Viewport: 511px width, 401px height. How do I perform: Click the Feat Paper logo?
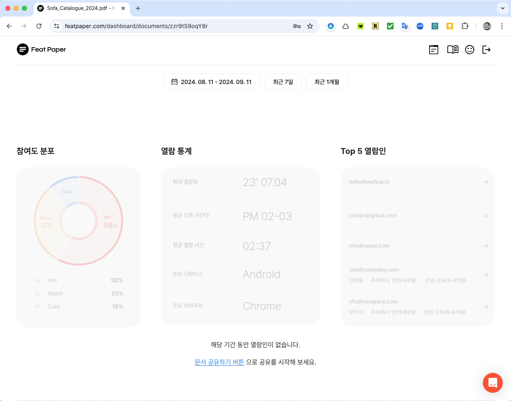(41, 49)
